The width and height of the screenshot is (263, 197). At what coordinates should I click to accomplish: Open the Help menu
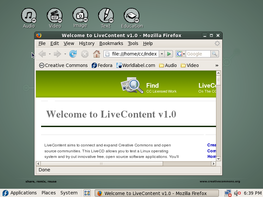click(148, 43)
